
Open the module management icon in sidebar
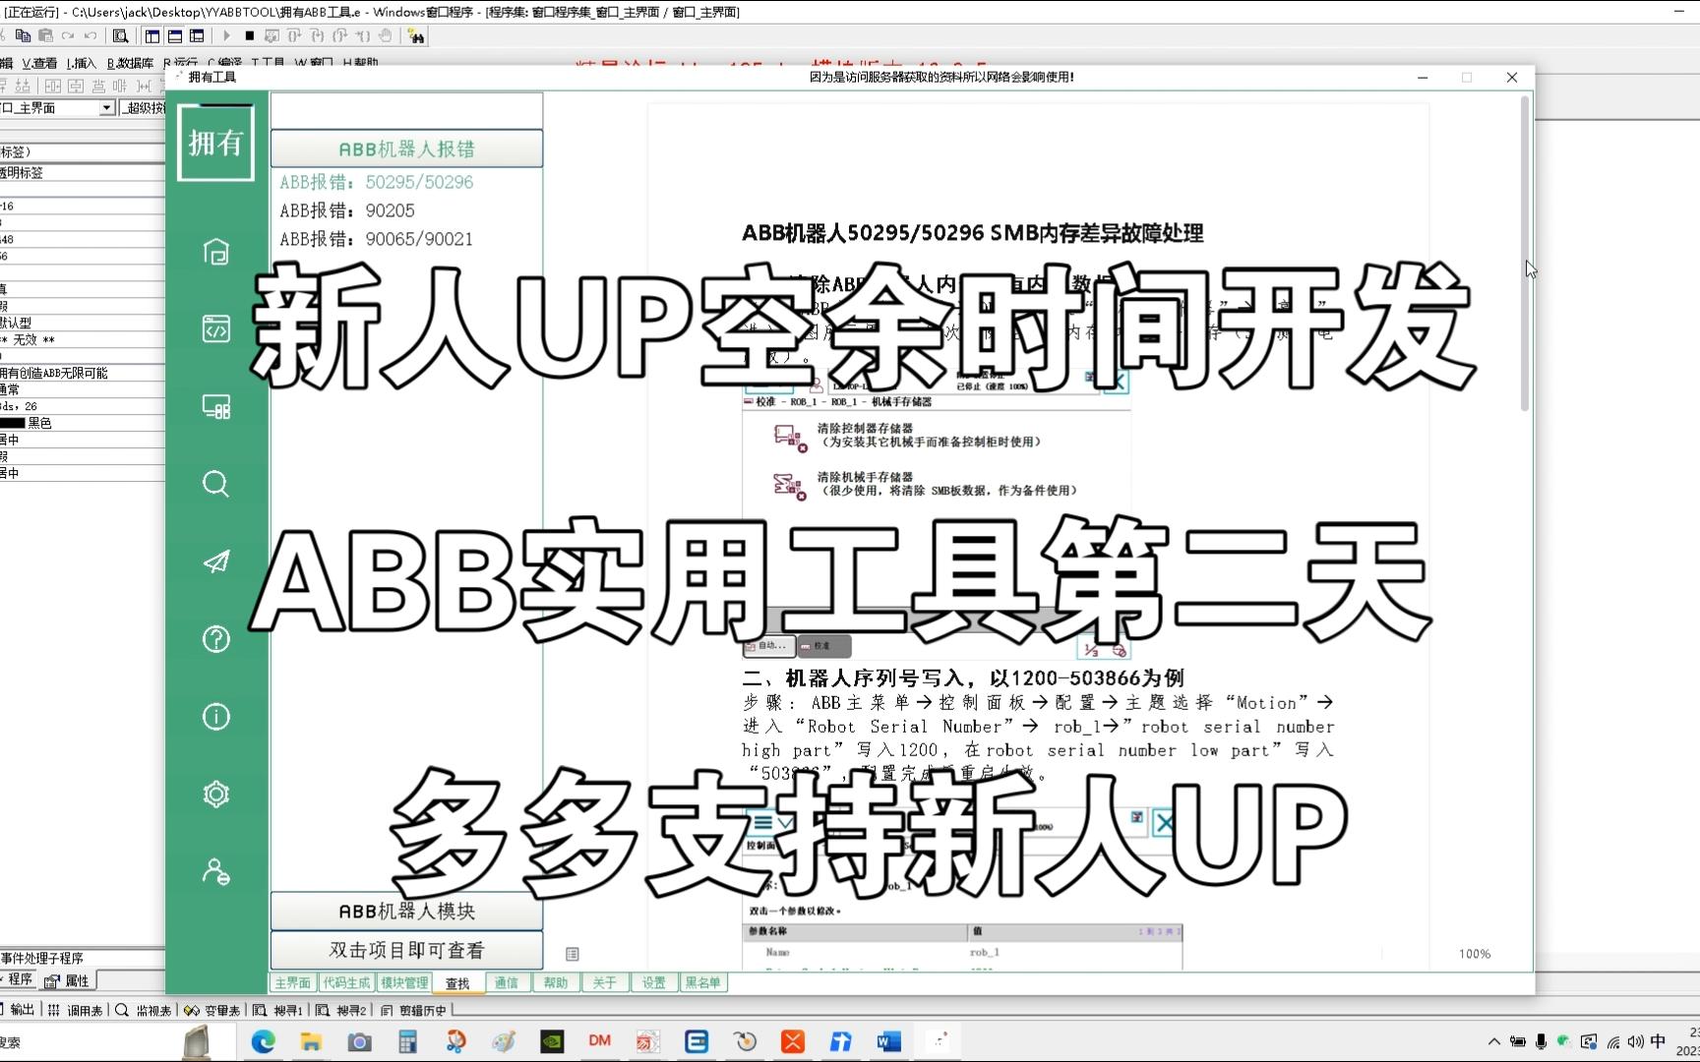coord(215,407)
